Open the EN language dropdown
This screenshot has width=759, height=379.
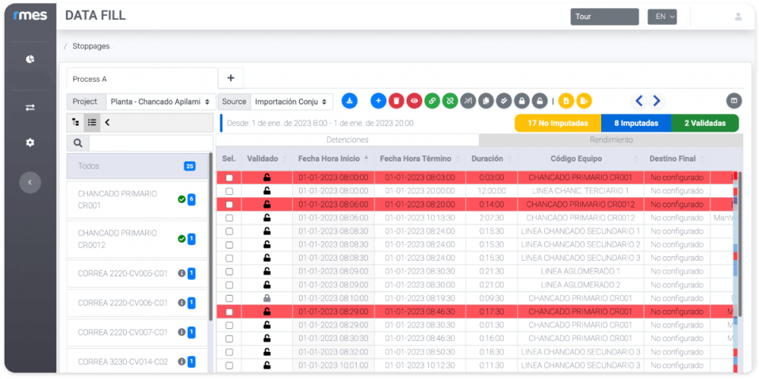tap(662, 17)
